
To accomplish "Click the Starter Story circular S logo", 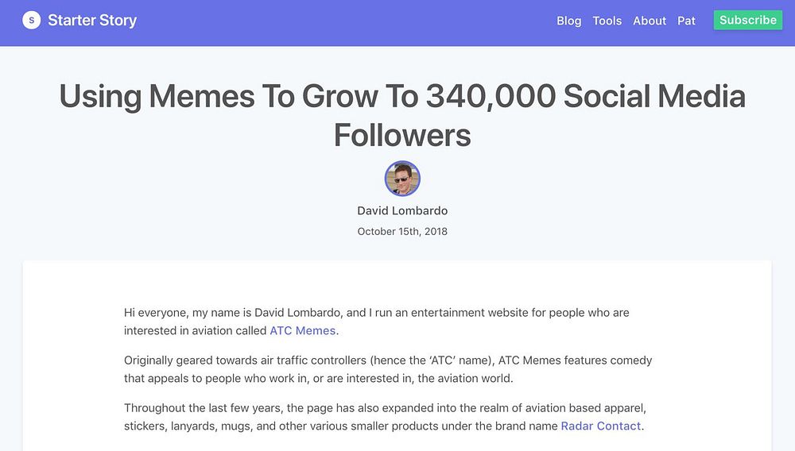I will [x=31, y=21].
